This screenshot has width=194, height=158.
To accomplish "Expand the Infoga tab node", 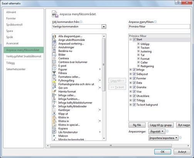I will (131, 70).
